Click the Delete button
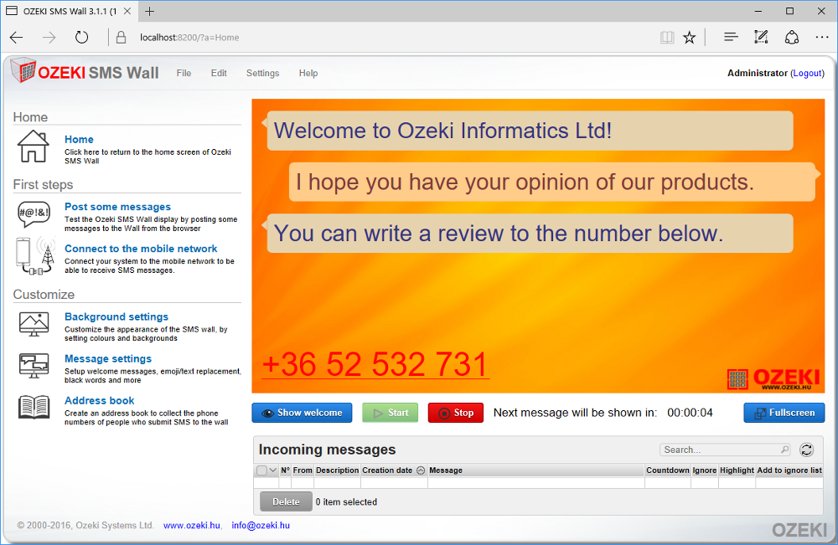 (286, 501)
